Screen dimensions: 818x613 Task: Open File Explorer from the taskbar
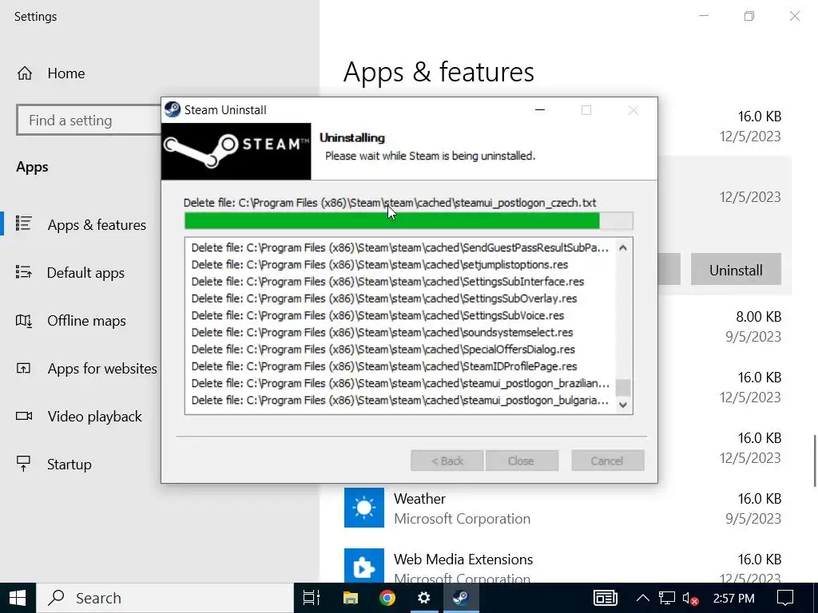coord(350,598)
